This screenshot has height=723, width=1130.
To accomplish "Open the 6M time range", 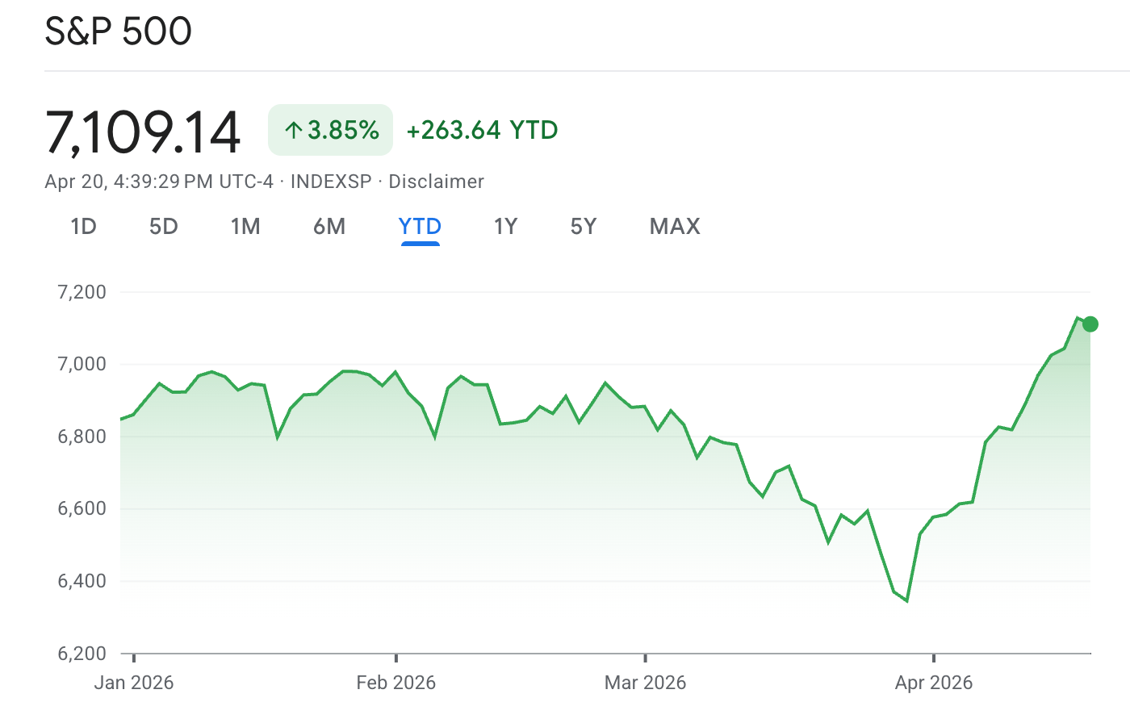I will click(329, 227).
